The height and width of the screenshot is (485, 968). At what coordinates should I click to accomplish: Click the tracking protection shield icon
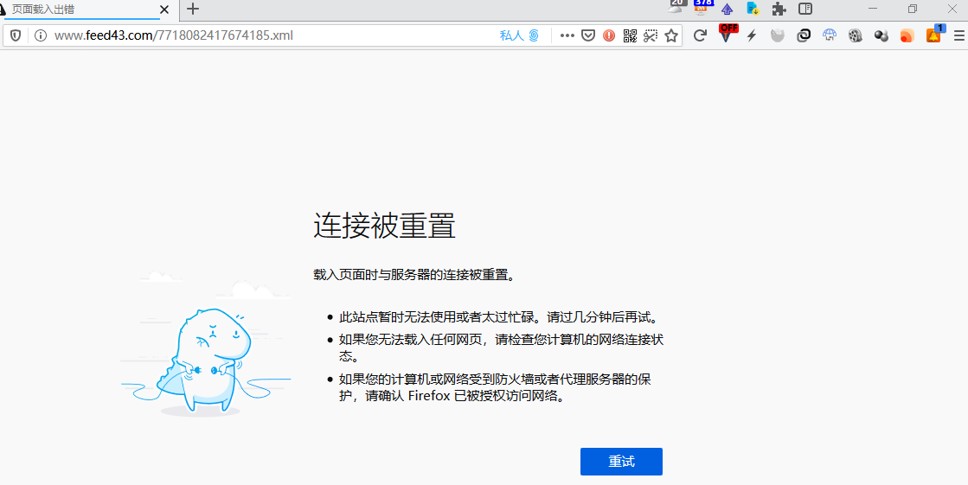tap(16, 35)
